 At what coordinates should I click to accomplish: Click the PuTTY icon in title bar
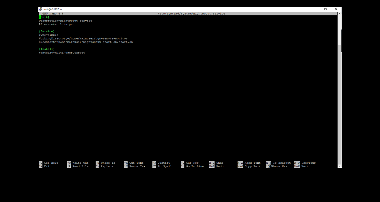coord(41,9)
